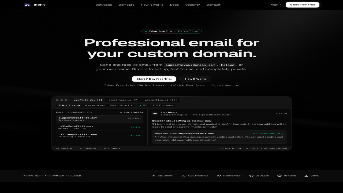The image size is (343, 193).
Task: Click the C Compose shortcut hint
Action: tap(88, 148)
